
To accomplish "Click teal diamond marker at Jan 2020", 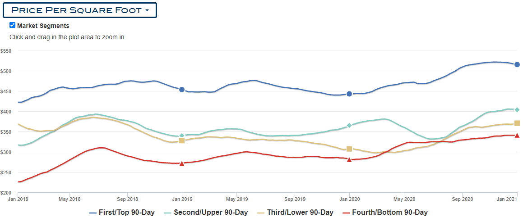I will coord(349,125).
